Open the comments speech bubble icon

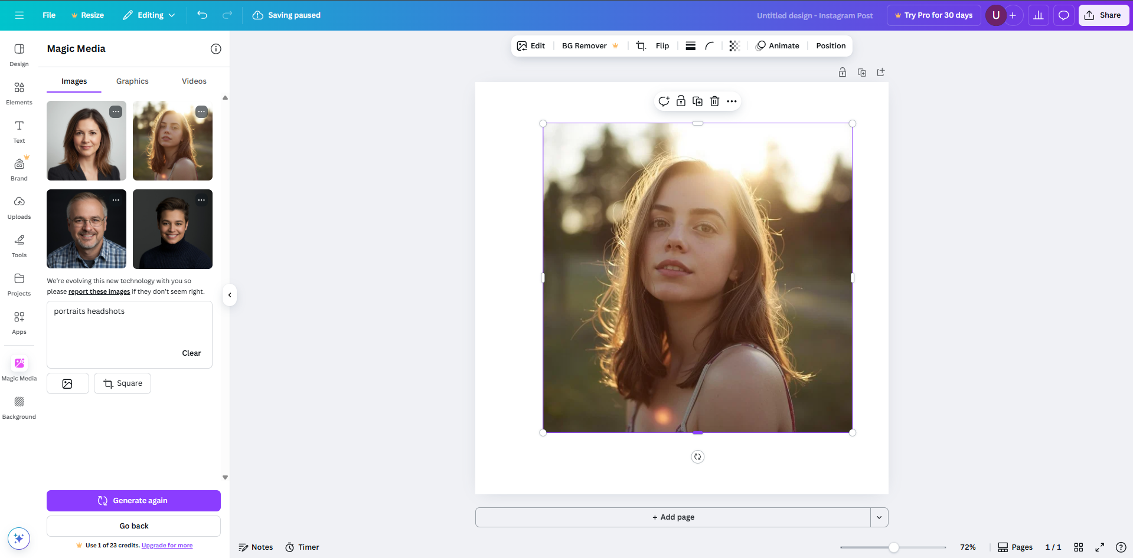1063,15
